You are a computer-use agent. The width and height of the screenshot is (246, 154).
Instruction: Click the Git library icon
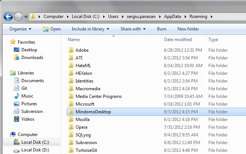coord(17,88)
